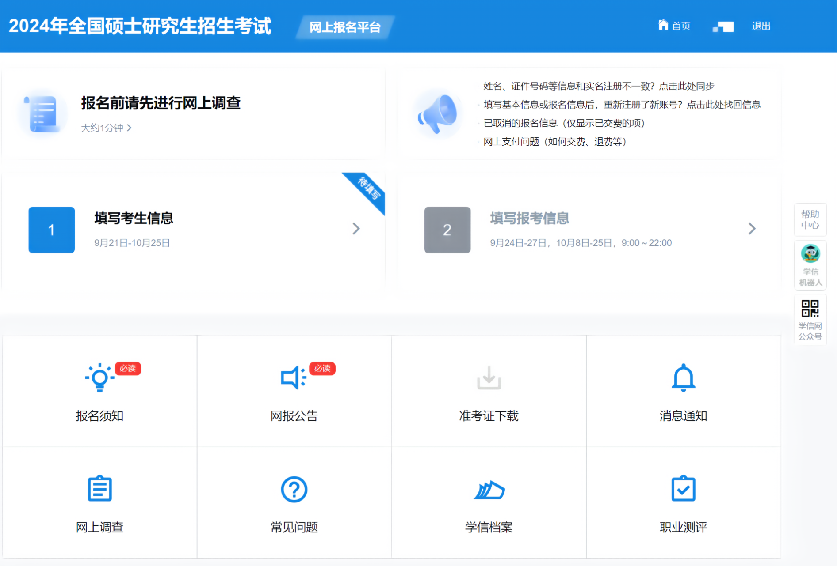Click the arrow on 填写考生信息 card

(x=356, y=229)
